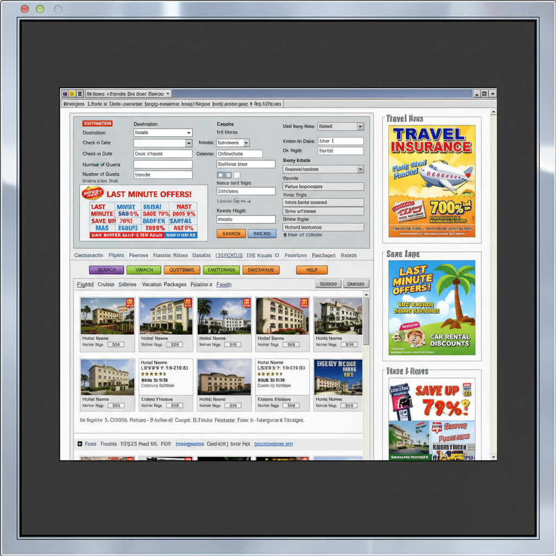The height and width of the screenshot is (556, 556).
Task: Switch to the Vacation Packages tab
Action: [164, 285]
